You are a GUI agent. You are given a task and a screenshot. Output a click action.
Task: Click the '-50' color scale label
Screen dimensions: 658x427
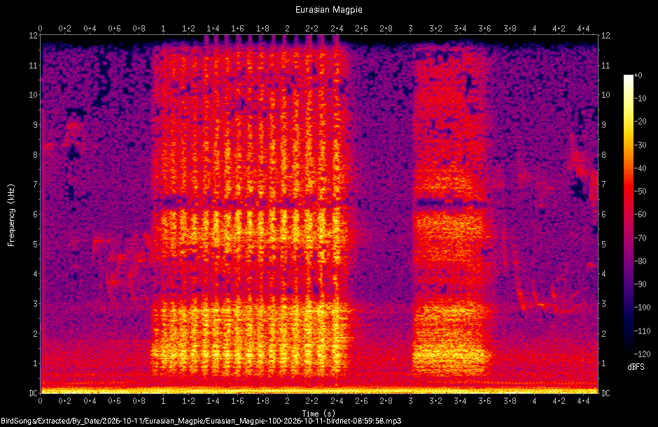click(640, 191)
